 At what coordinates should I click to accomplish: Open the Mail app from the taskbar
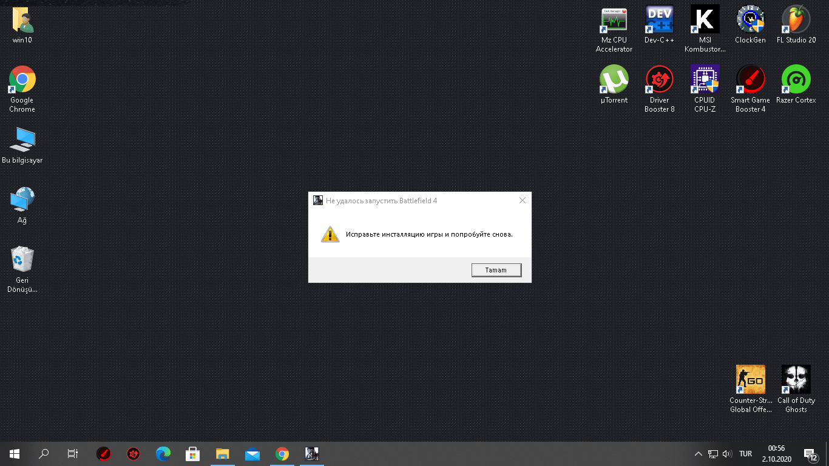tap(252, 454)
